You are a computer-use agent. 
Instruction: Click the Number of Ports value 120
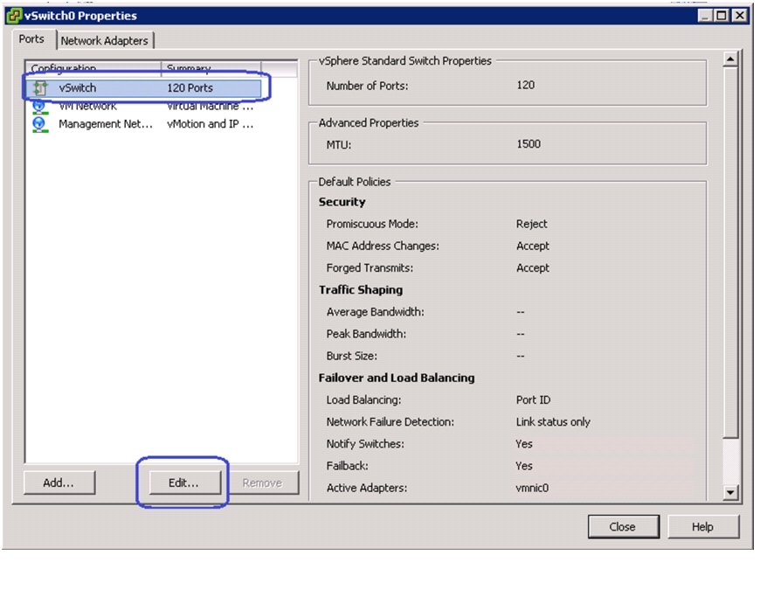(526, 86)
